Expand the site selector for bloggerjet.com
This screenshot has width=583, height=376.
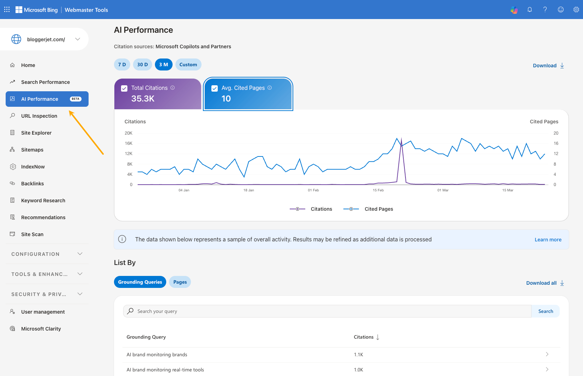[78, 39]
